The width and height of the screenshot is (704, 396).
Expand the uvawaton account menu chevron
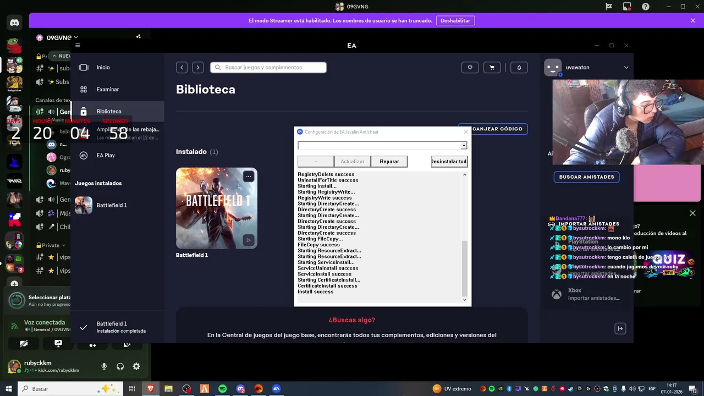[626, 67]
